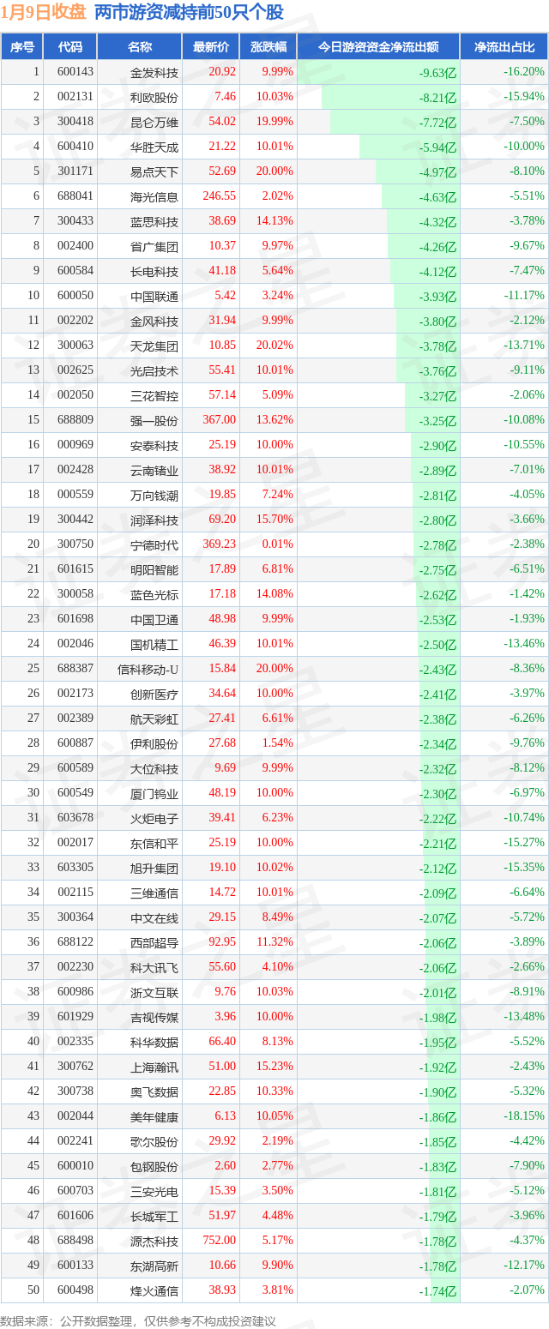Click the outflow bar -4.12亿 for 长电科技
This screenshot has width=549, height=1329.
point(425,271)
